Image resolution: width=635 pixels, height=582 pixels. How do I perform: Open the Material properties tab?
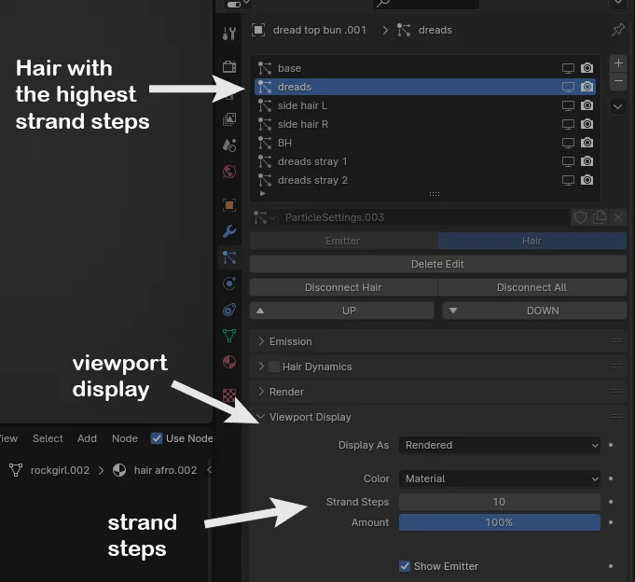pyautogui.click(x=229, y=362)
